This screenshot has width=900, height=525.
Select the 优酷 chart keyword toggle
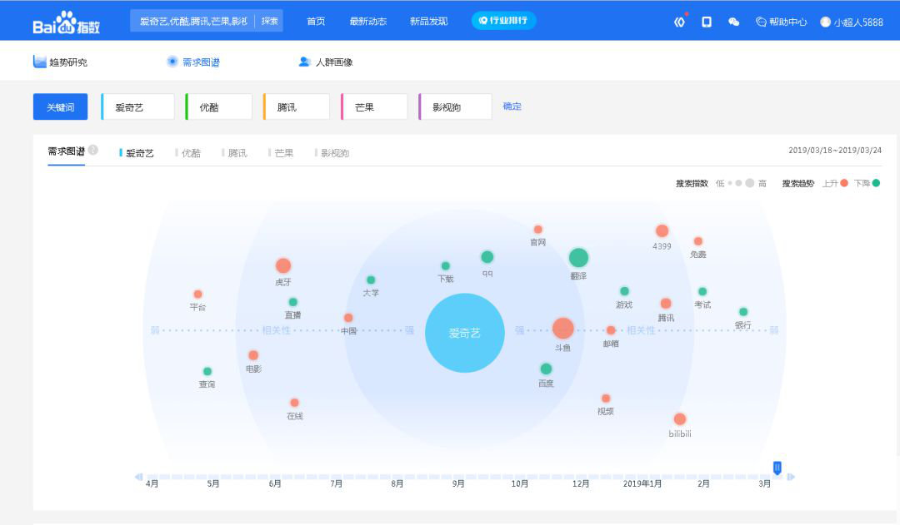pyautogui.click(x=188, y=153)
